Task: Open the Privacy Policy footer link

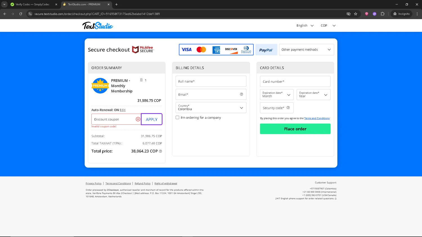Action: click(x=94, y=183)
